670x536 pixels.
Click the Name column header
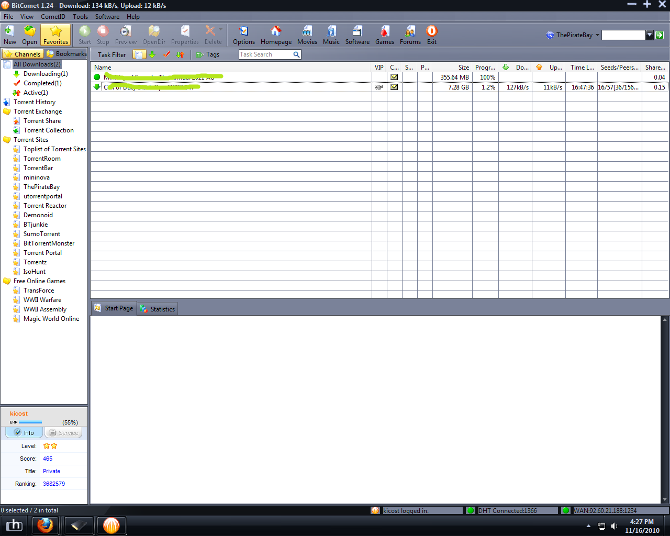pyautogui.click(x=231, y=68)
